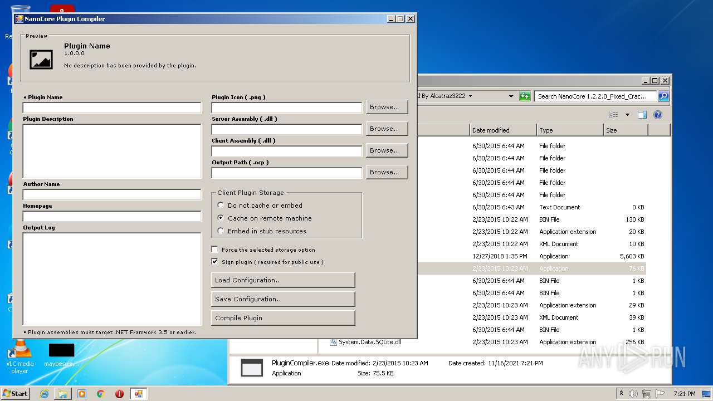
Task: Open Explorer help question-mark icon
Action: point(658,115)
